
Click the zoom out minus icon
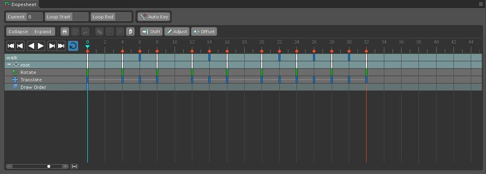click(9, 166)
